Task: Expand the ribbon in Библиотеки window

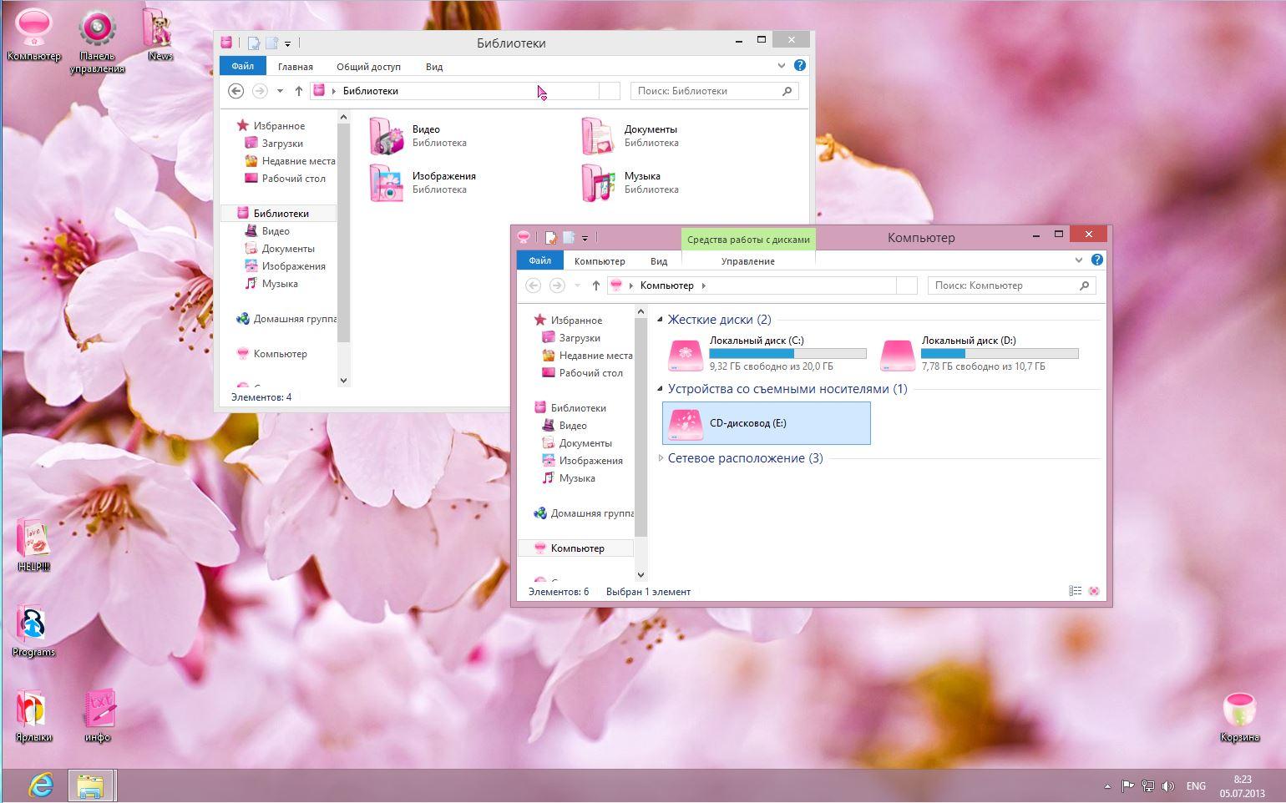Action: [x=782, y=66]
